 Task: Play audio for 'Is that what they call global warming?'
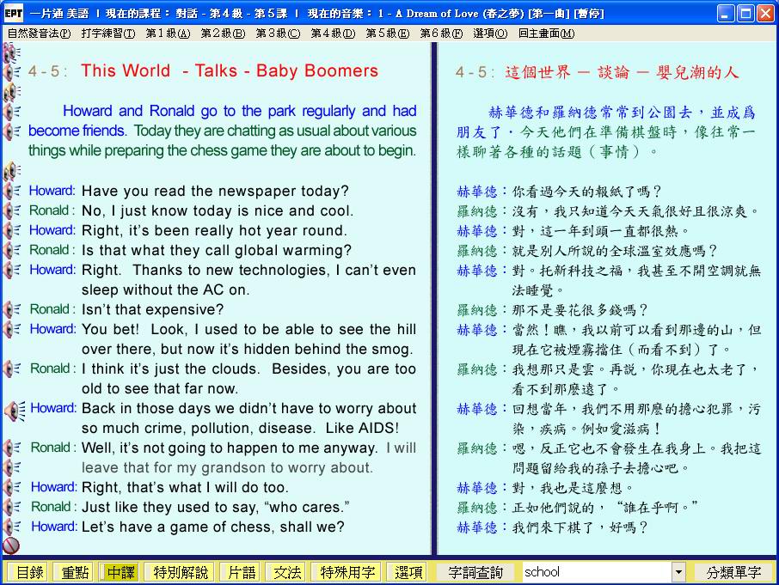pyautogui.click(x=12, y=251)
